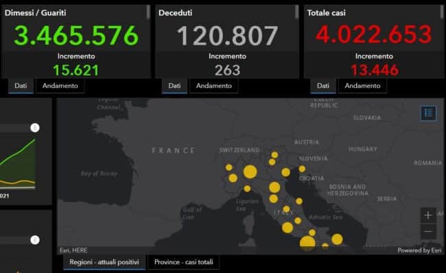
Task: Click the Deceduti heading
Action: [x=175, y=13]
